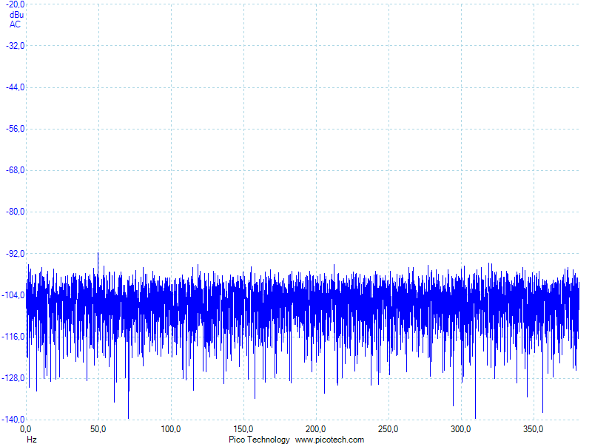Click the -56,0 axis value

click(x=15, y=129)
